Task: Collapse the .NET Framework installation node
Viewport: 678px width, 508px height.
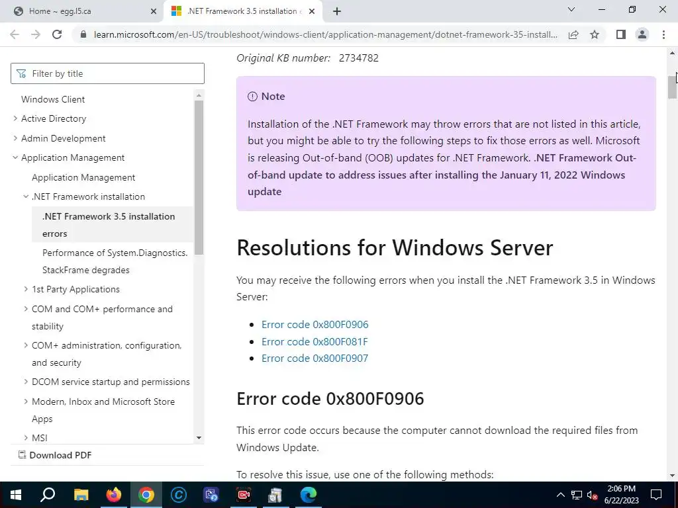Action: click(26, 196)
